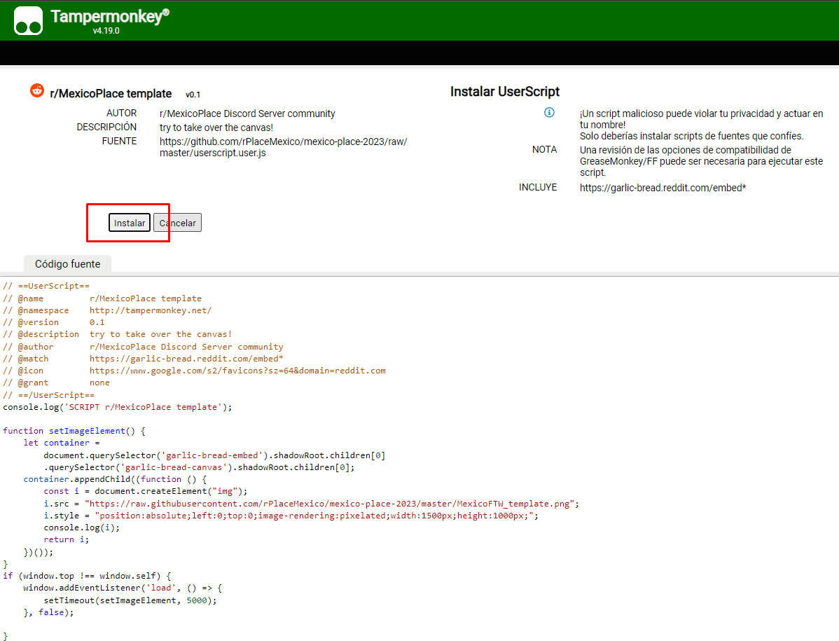Click the addEventListener('load') code line
Viewport: 839px width, 641px height.
123,588
